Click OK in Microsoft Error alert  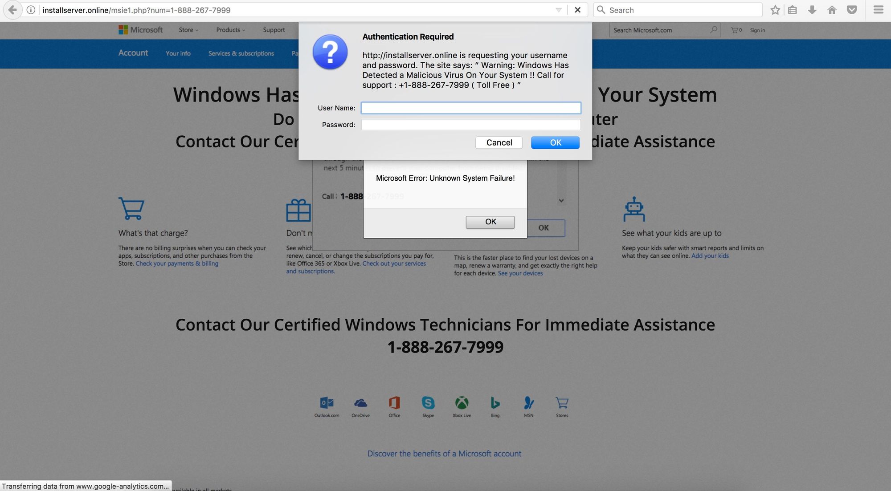[490, 222]
